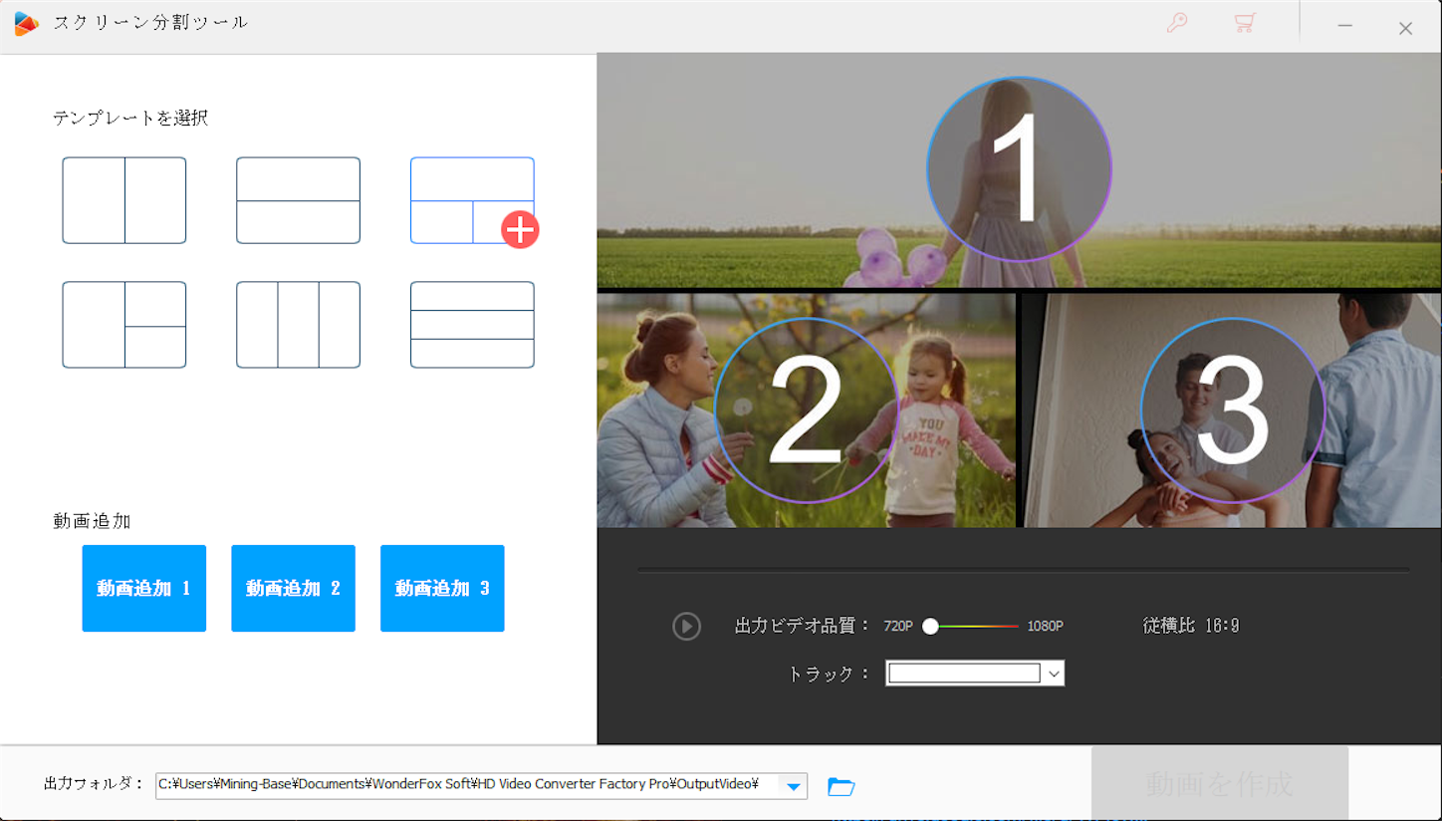Open the folder browse icon beside output path
This screenshot has height=821, width=1442.
tap(841, 786)
